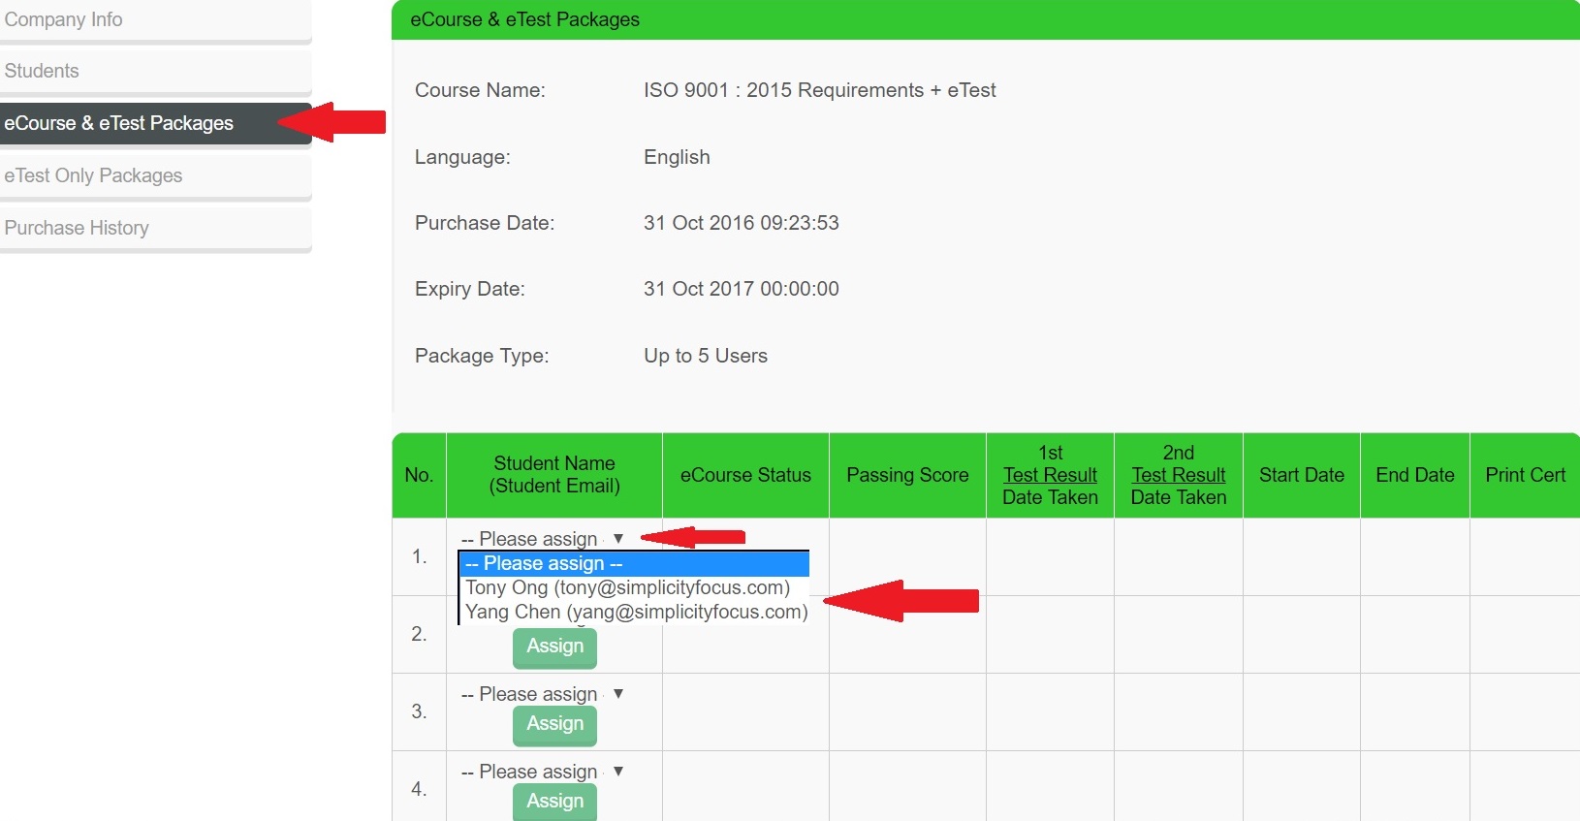The width and height of the screenshot is (1580, 821).
Task: Click the 'Purchase Date:' label
Action: click(x=485, y=223)
